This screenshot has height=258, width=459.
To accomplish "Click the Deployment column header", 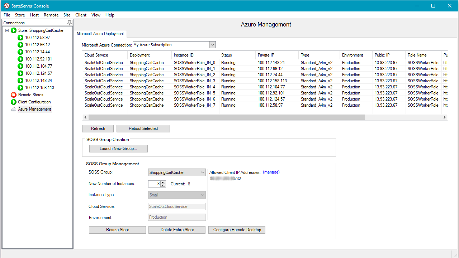I will click(150, 55).
